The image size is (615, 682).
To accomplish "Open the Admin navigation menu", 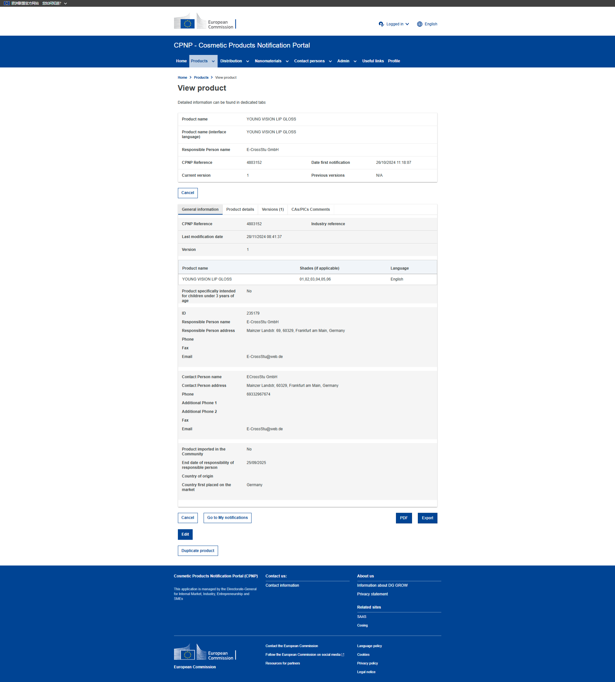I will [x=343, y=61].
